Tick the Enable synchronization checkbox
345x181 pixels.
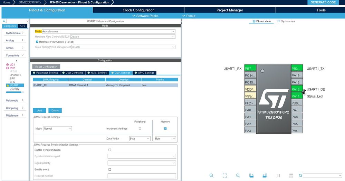pos(110,150)
